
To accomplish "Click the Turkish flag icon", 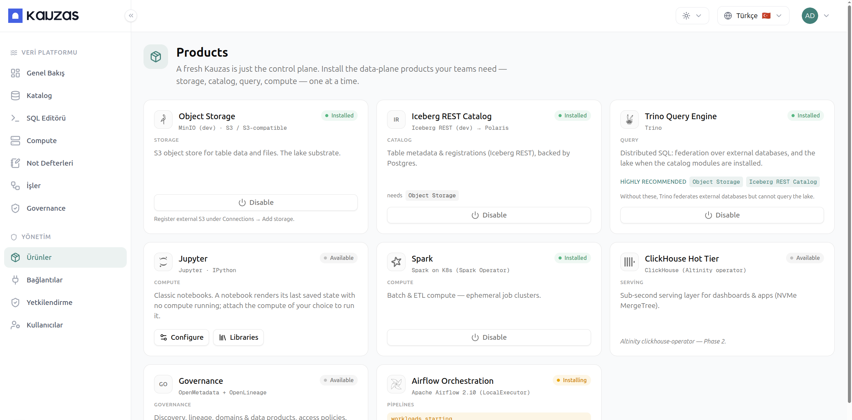I will click(766, 16).
